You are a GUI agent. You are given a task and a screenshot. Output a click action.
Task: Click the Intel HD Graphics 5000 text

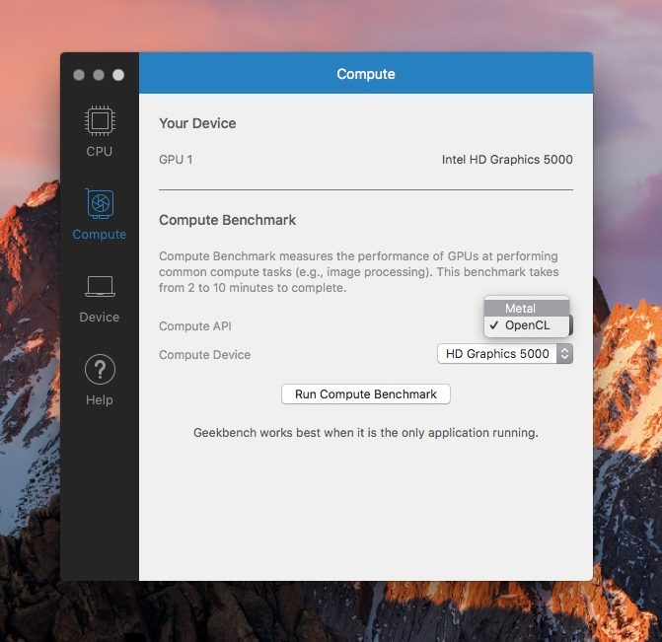(x=506, y=160)
